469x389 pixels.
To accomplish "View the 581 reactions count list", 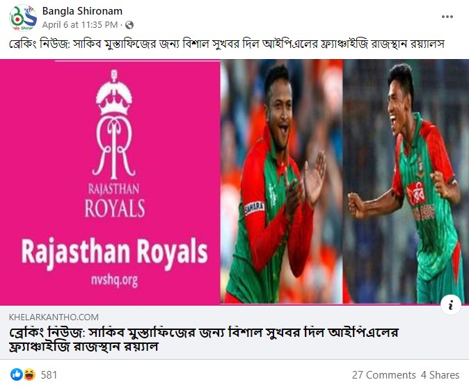I will click(x=49, y=374).
